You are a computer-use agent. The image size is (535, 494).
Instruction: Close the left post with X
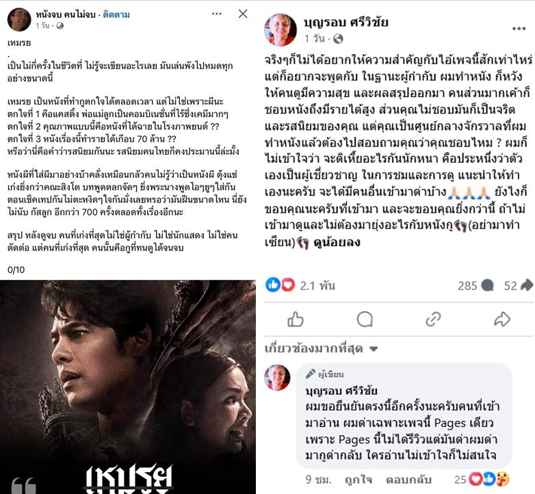[243, 14]
